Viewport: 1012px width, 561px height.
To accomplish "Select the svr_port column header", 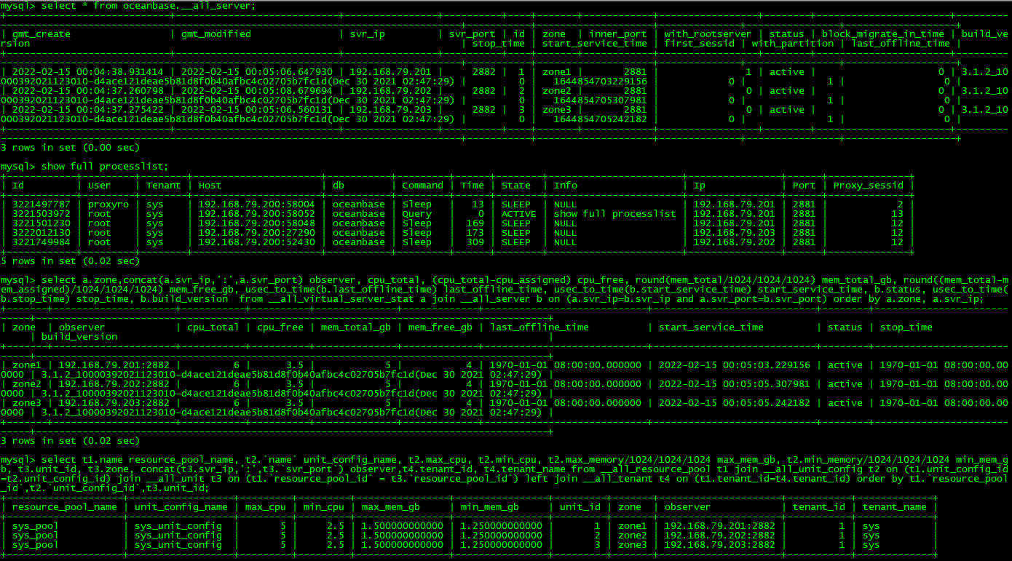I will (x=473, y=34).
